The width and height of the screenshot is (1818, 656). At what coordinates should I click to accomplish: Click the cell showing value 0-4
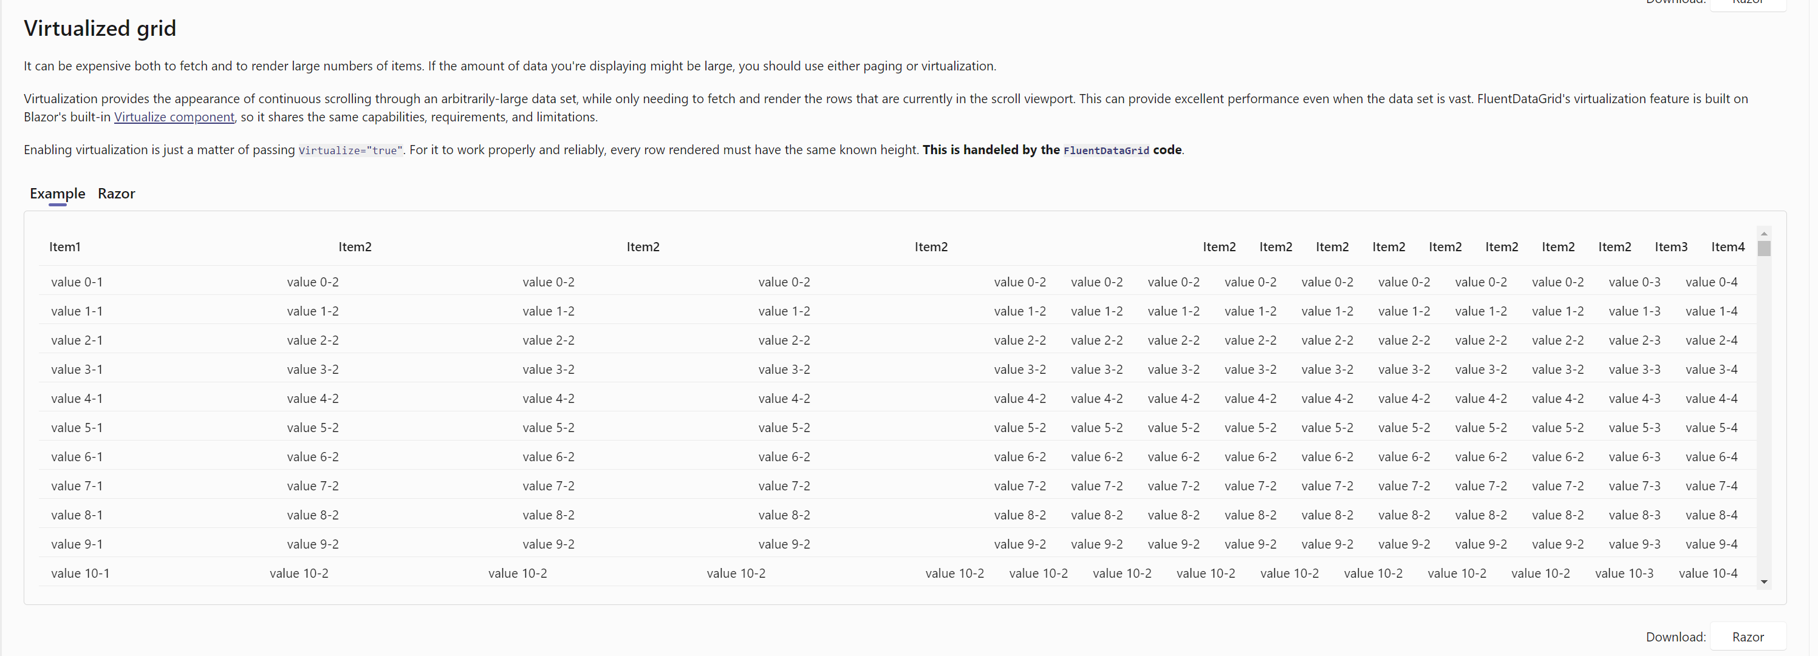click(1712, 282)
